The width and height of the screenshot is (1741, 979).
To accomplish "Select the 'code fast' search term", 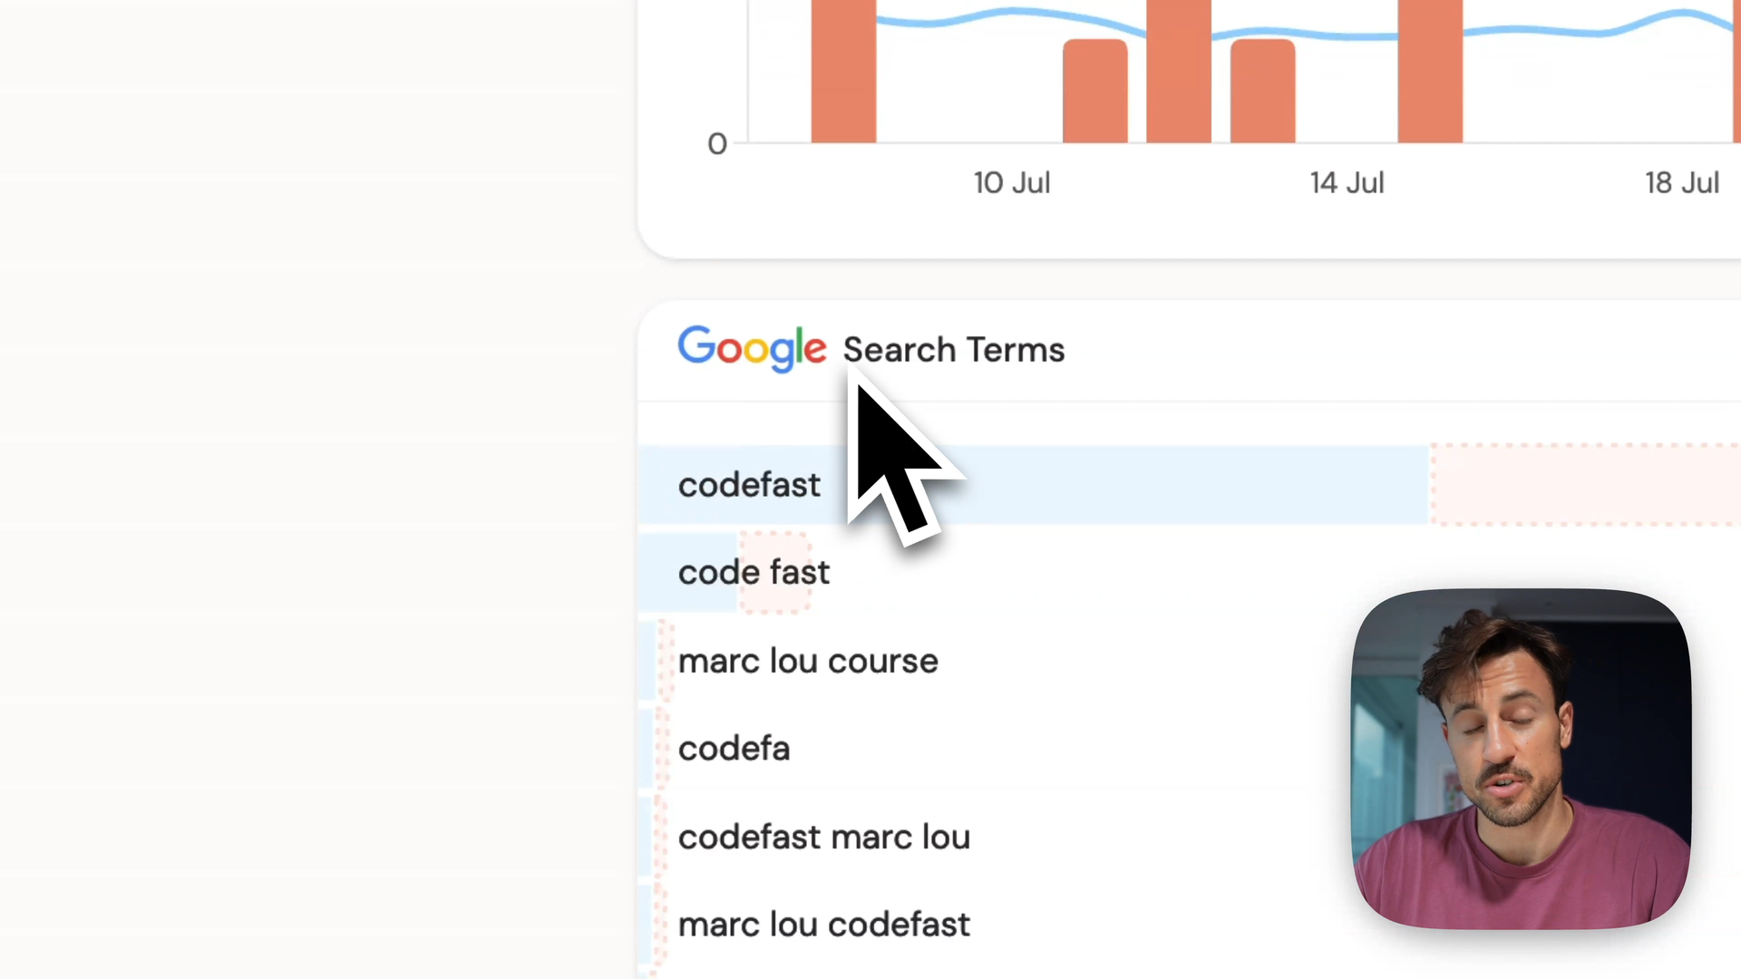I will click(x=754, y=573).
